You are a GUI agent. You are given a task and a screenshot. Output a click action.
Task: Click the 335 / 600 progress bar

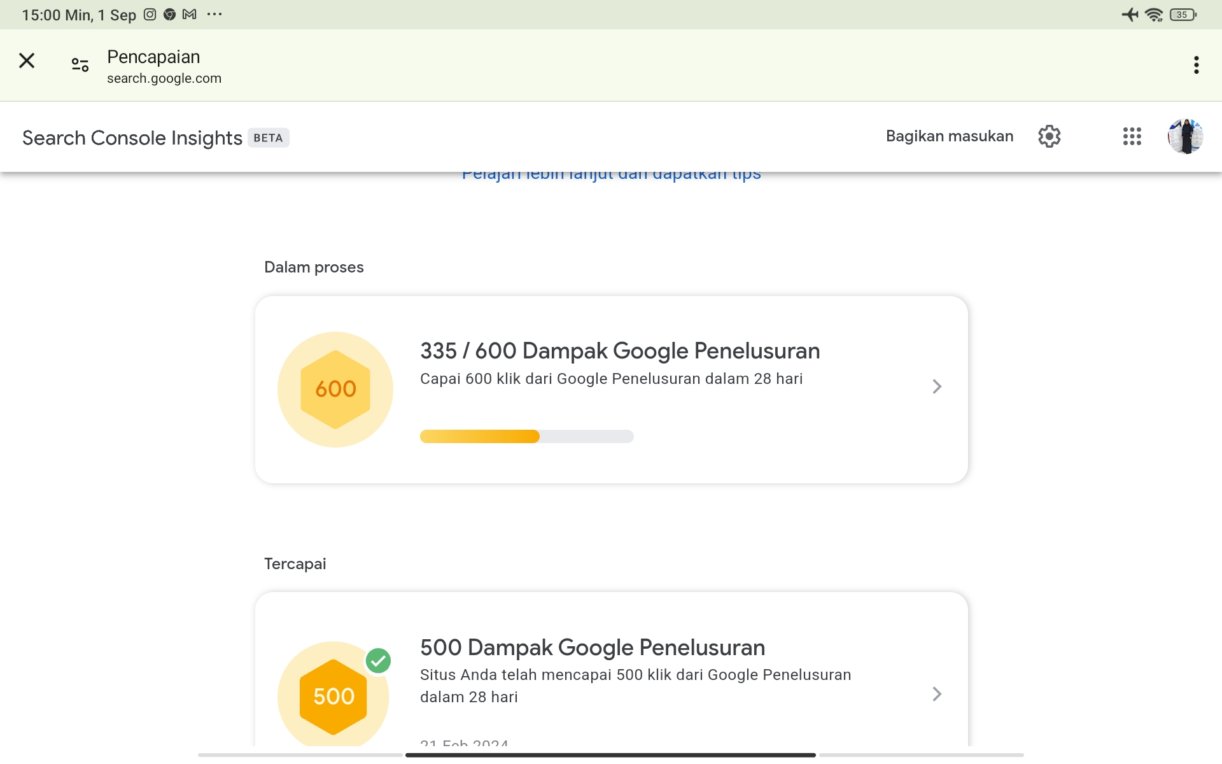click(527, 436)
